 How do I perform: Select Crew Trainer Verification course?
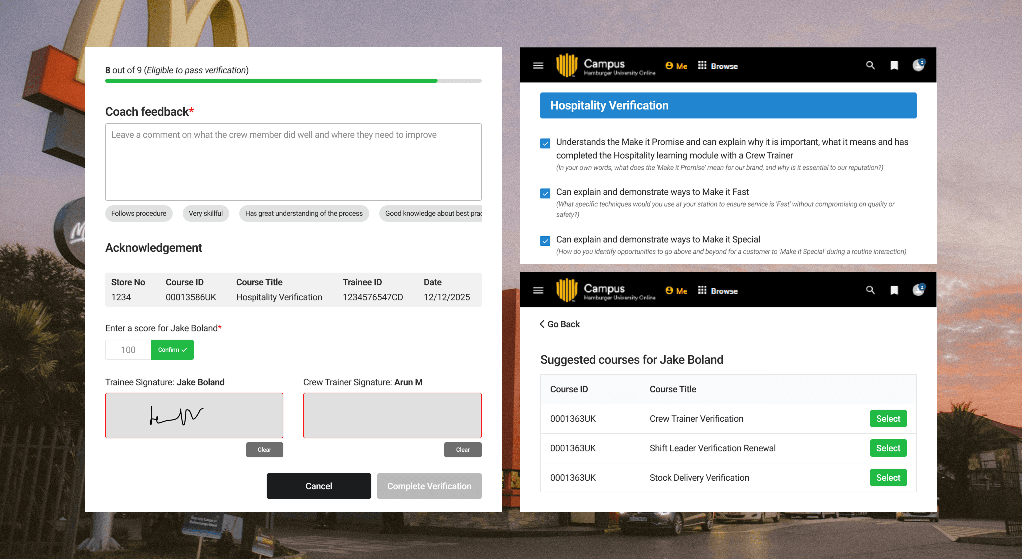point(888,419)
